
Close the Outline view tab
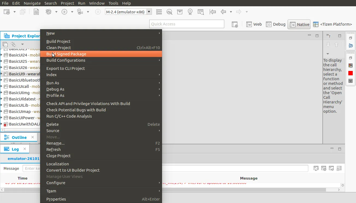(x=33, y=137)
